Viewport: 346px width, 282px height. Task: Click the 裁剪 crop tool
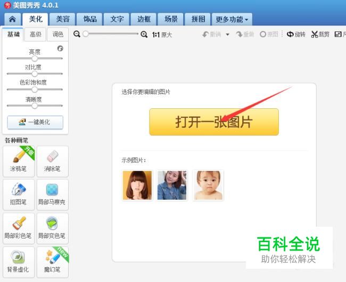coord(320,35)
